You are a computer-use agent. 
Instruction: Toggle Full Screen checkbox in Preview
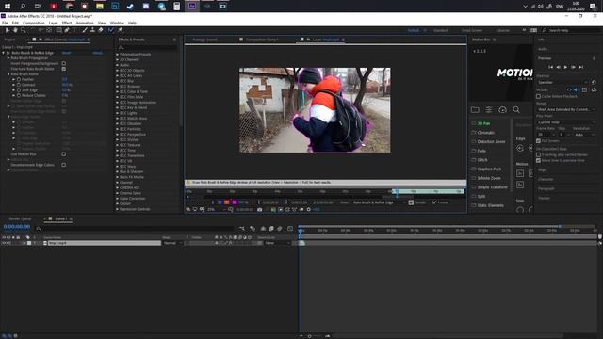point(538,141)
